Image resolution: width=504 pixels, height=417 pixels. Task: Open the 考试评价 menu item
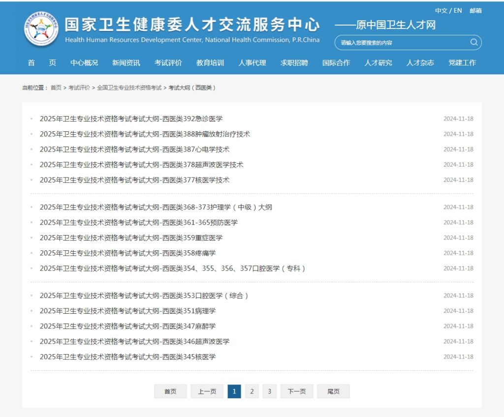[167, 63]
